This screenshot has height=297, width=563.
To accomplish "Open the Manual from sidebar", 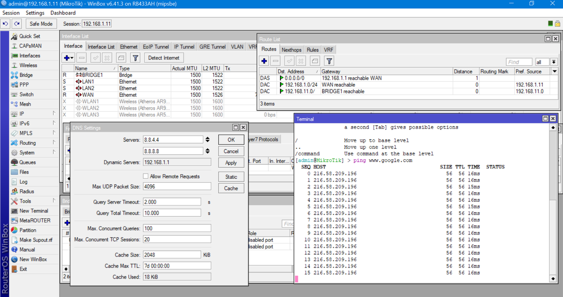I will pyautogui.click(x=27, y=249).
